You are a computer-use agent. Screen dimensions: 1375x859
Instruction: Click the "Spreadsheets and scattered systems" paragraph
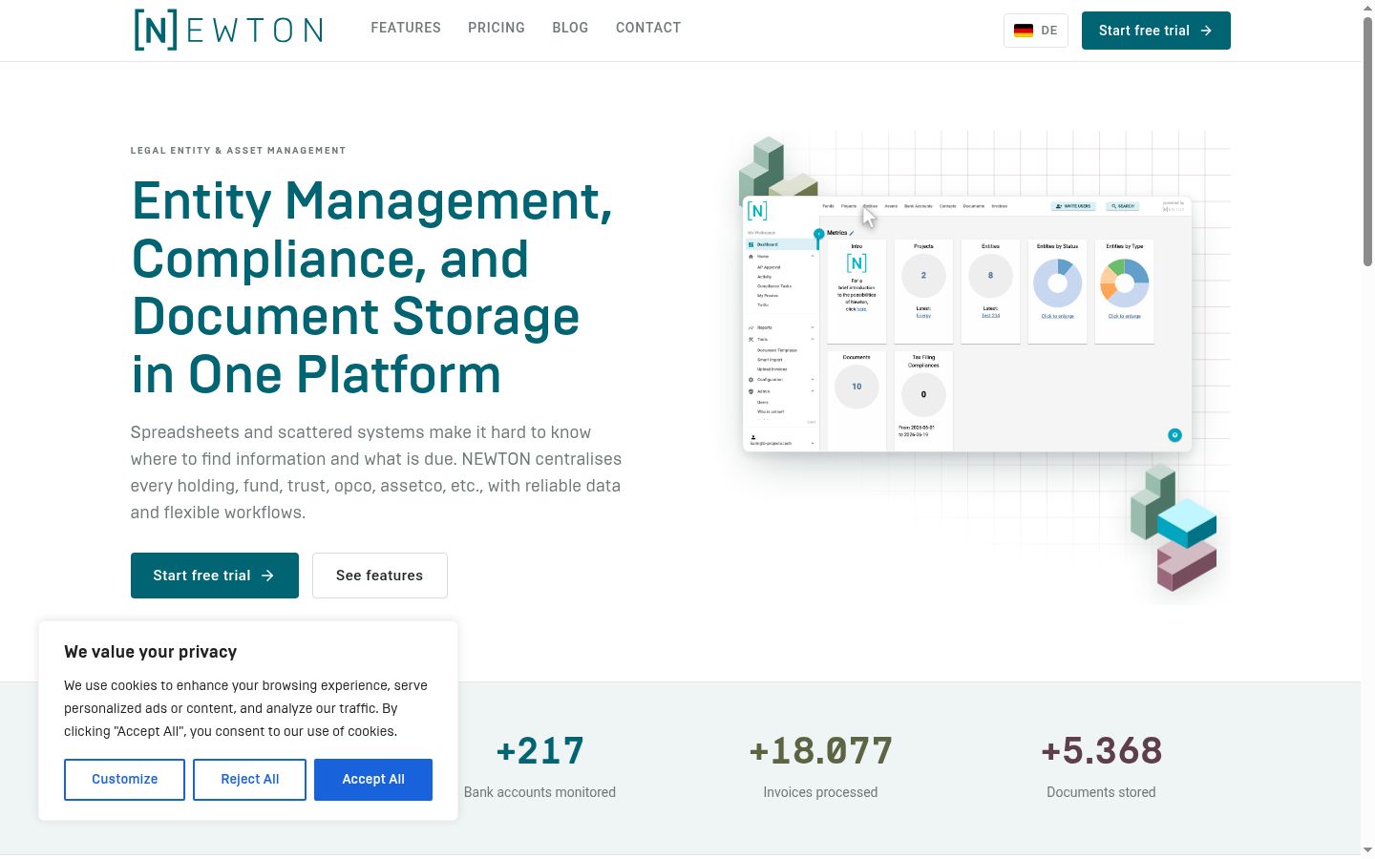coord(376,472)
